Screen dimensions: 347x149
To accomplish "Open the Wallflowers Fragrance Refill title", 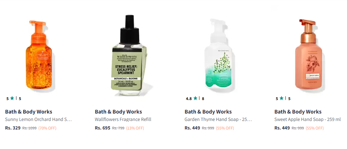I will [123, 120].
